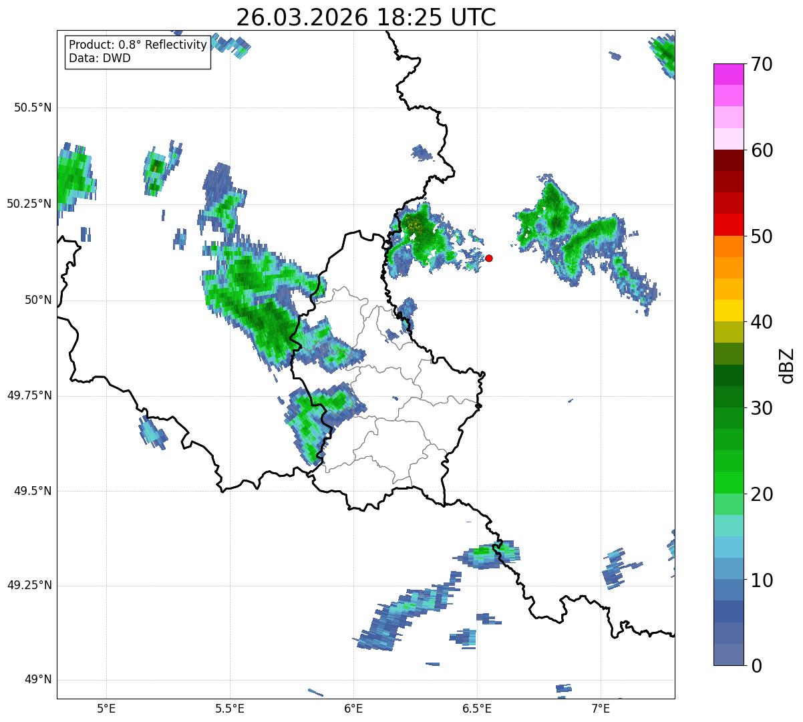Click the 'dBZ' colorbar label
Image resolution: width=803 pixels, height=722 pixels.
787,365
